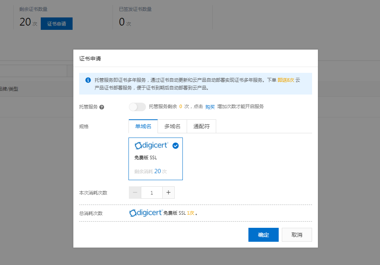Toggle the 托管服务 switch
380x265 pixels.
pos(137,107)
